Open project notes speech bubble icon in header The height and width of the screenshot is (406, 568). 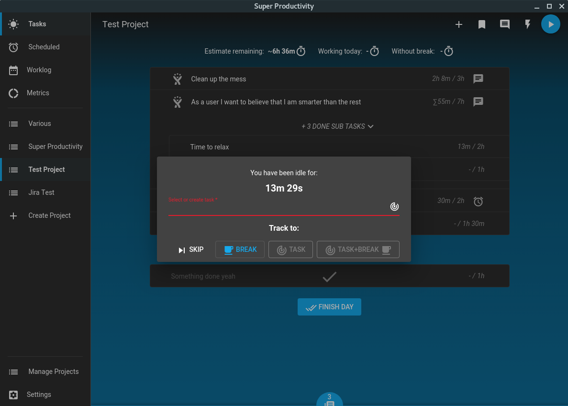505,24
